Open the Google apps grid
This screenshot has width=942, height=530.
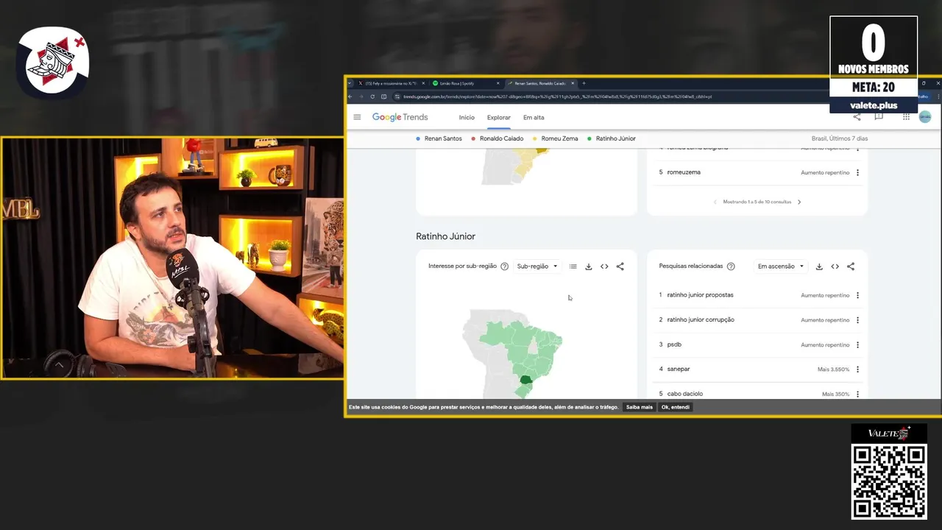tap(906, 116)
